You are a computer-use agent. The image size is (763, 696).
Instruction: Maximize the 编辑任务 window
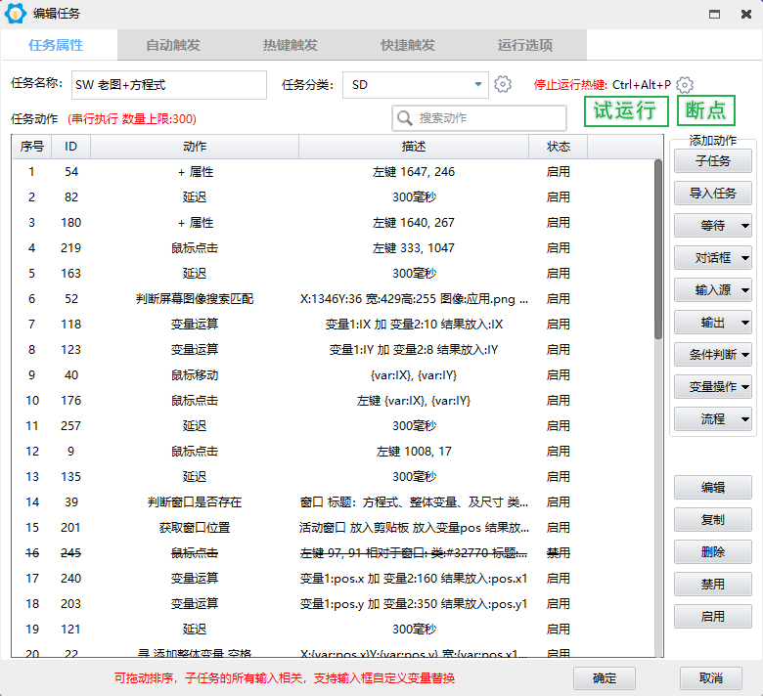click(x=715, y=14)
